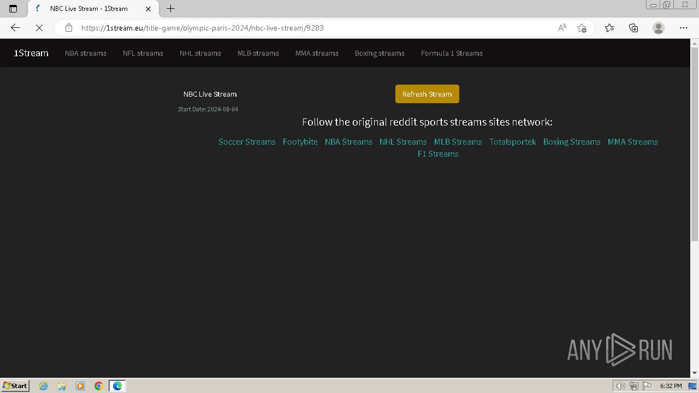Open MMA streams in navigation bar
The height and width of the screenshot is (393, 699).
[x=317, y=53]
